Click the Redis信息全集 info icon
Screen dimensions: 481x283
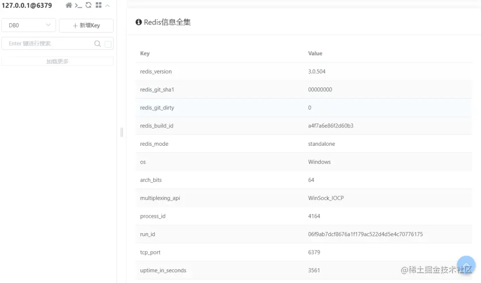coord(139,22)
